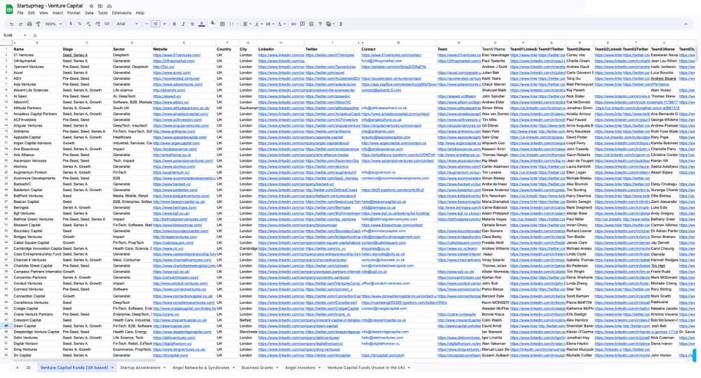Open the Format menu
The image size is (701, 378).
click(74, 13)
